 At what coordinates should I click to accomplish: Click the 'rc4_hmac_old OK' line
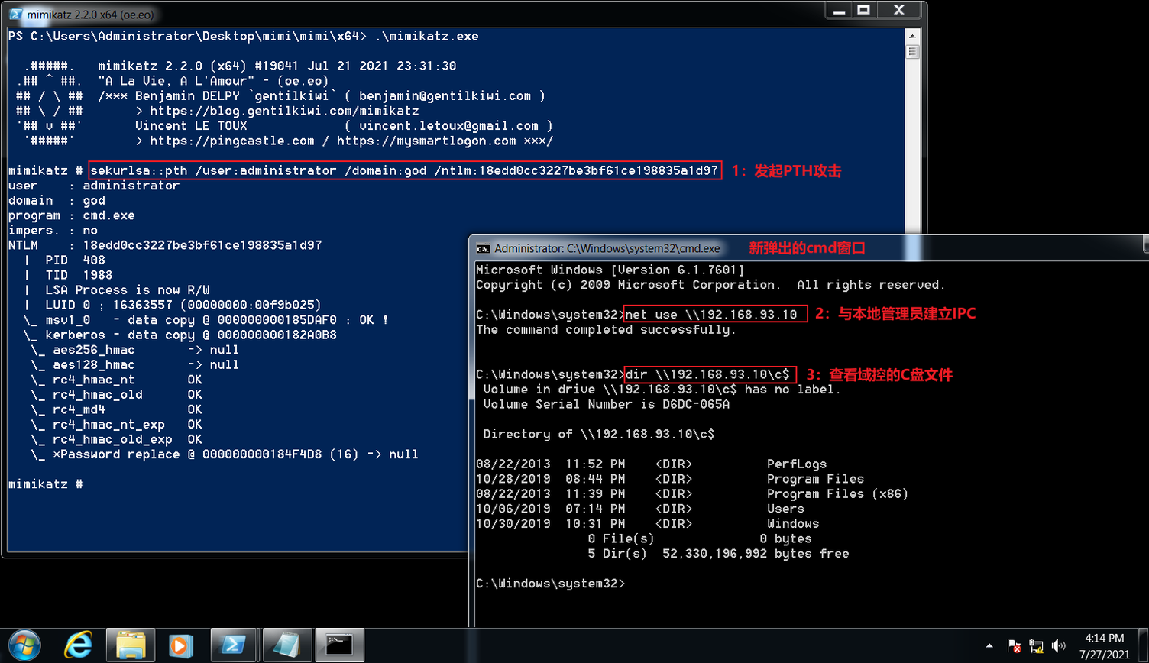tap(117, 395)
